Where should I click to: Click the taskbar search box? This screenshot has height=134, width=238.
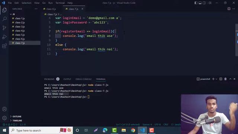click(41, 130)
